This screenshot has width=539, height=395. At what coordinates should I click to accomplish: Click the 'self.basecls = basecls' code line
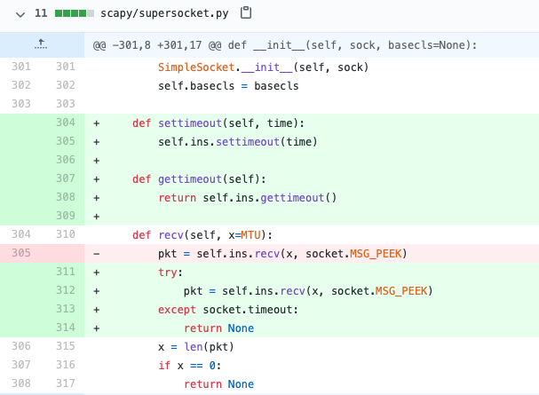[x=228, y=85]
